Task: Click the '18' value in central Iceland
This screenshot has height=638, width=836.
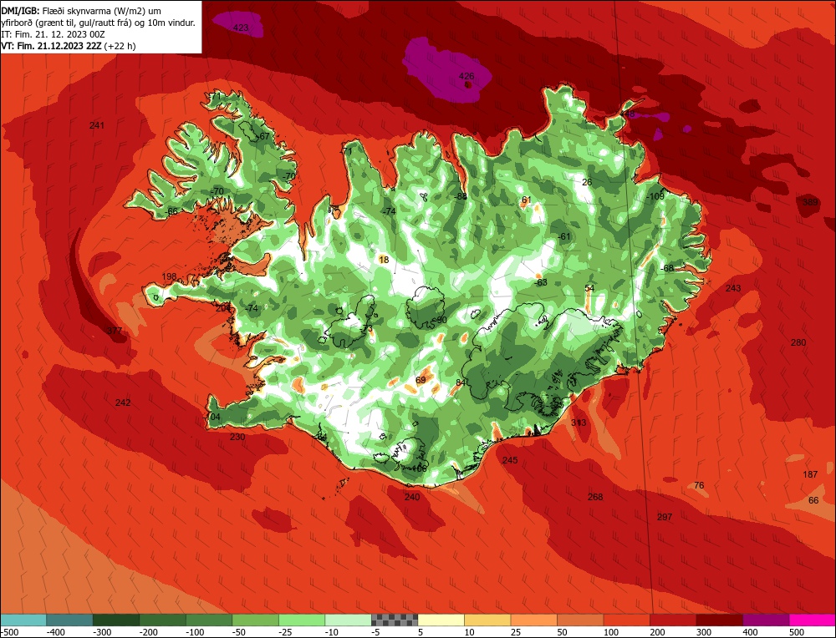Action: 384,260
